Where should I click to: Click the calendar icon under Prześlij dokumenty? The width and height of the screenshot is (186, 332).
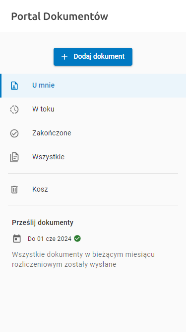(17, 238)
